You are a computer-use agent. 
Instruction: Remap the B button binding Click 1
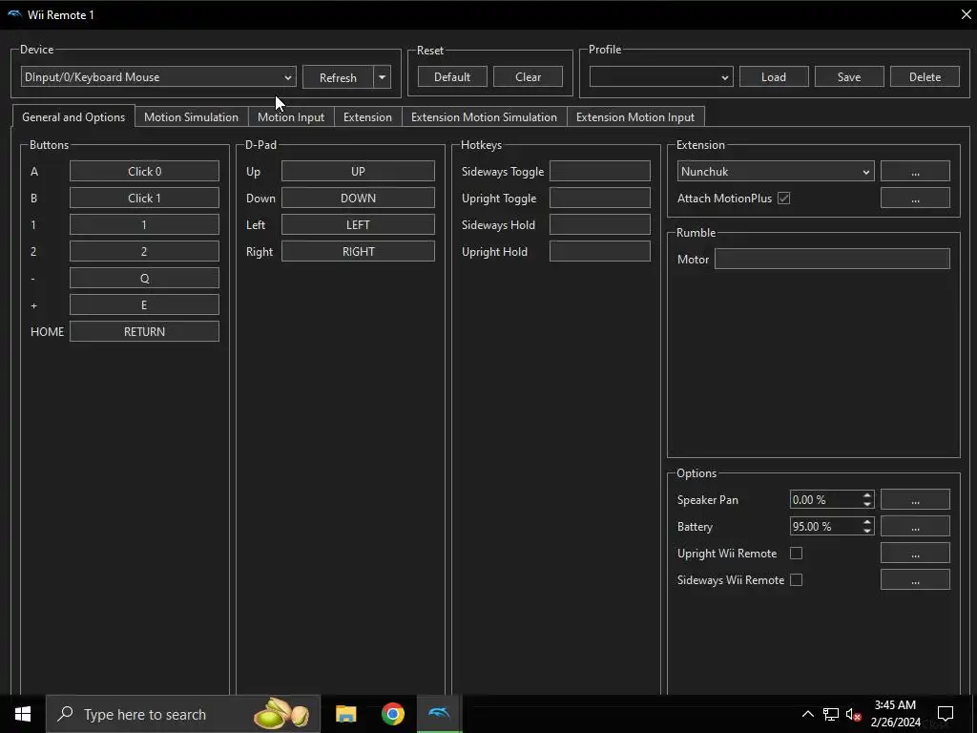(x=145, y=199)
